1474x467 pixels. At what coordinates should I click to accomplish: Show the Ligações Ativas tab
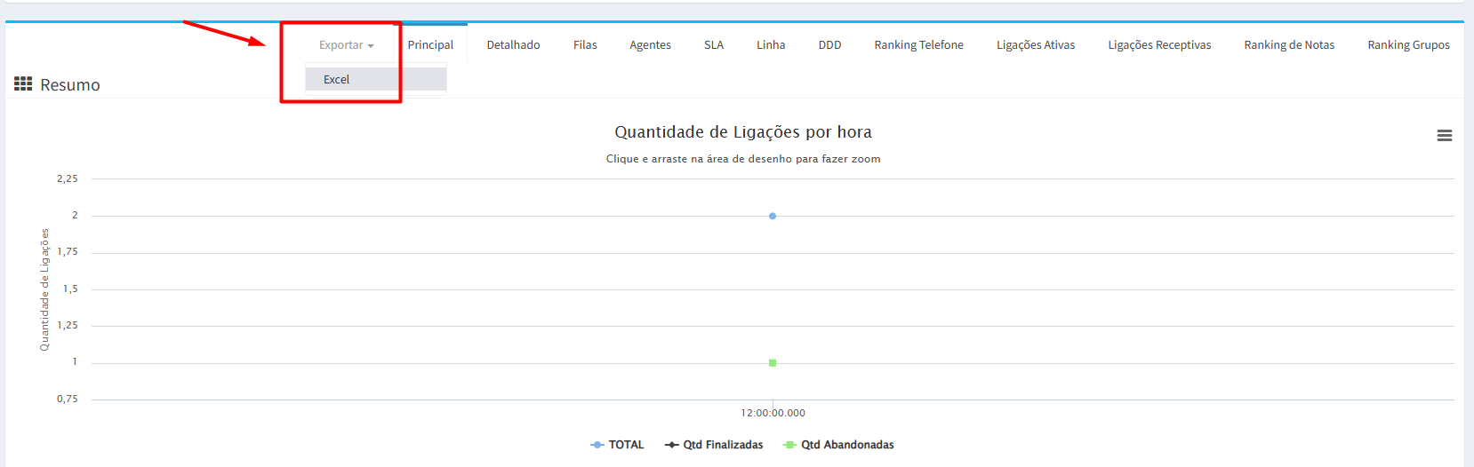(x=1036, y=45)
